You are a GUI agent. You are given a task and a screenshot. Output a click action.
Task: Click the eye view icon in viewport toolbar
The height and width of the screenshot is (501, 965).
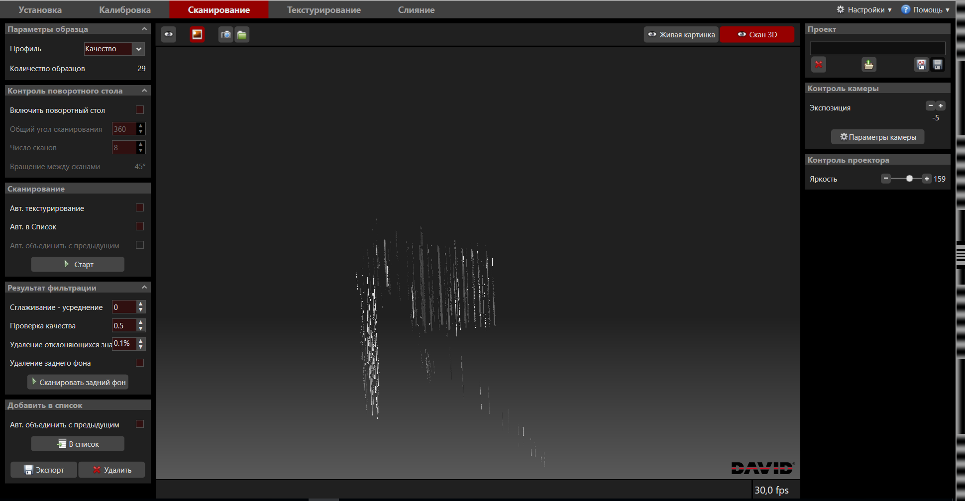pos(169,34)
